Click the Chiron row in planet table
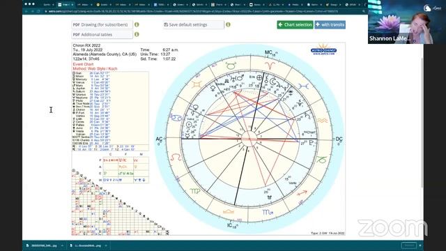 91,110
